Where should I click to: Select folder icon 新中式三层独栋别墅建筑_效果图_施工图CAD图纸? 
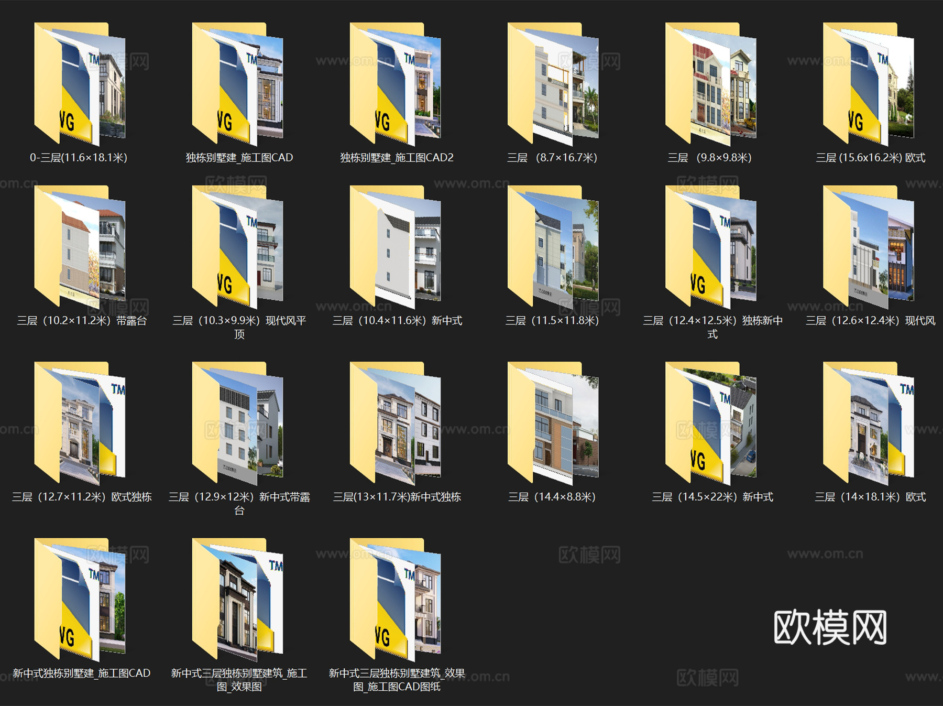395,600
